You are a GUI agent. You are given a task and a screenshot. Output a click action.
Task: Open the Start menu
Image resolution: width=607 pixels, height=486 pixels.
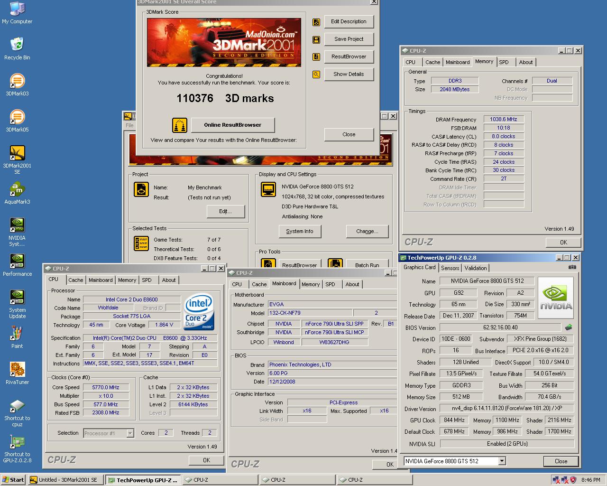pos(13,480)
